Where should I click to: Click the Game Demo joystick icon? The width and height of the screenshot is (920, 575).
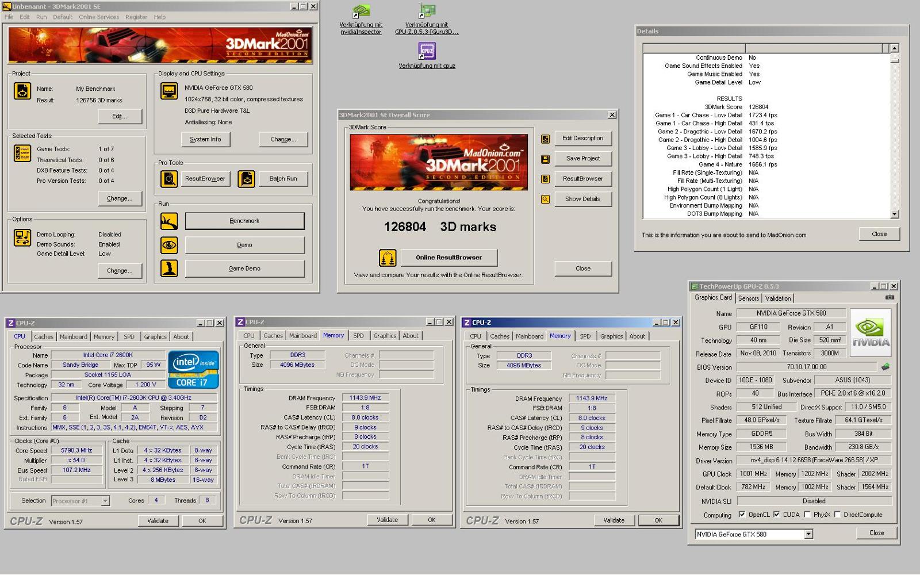[169, 269]
